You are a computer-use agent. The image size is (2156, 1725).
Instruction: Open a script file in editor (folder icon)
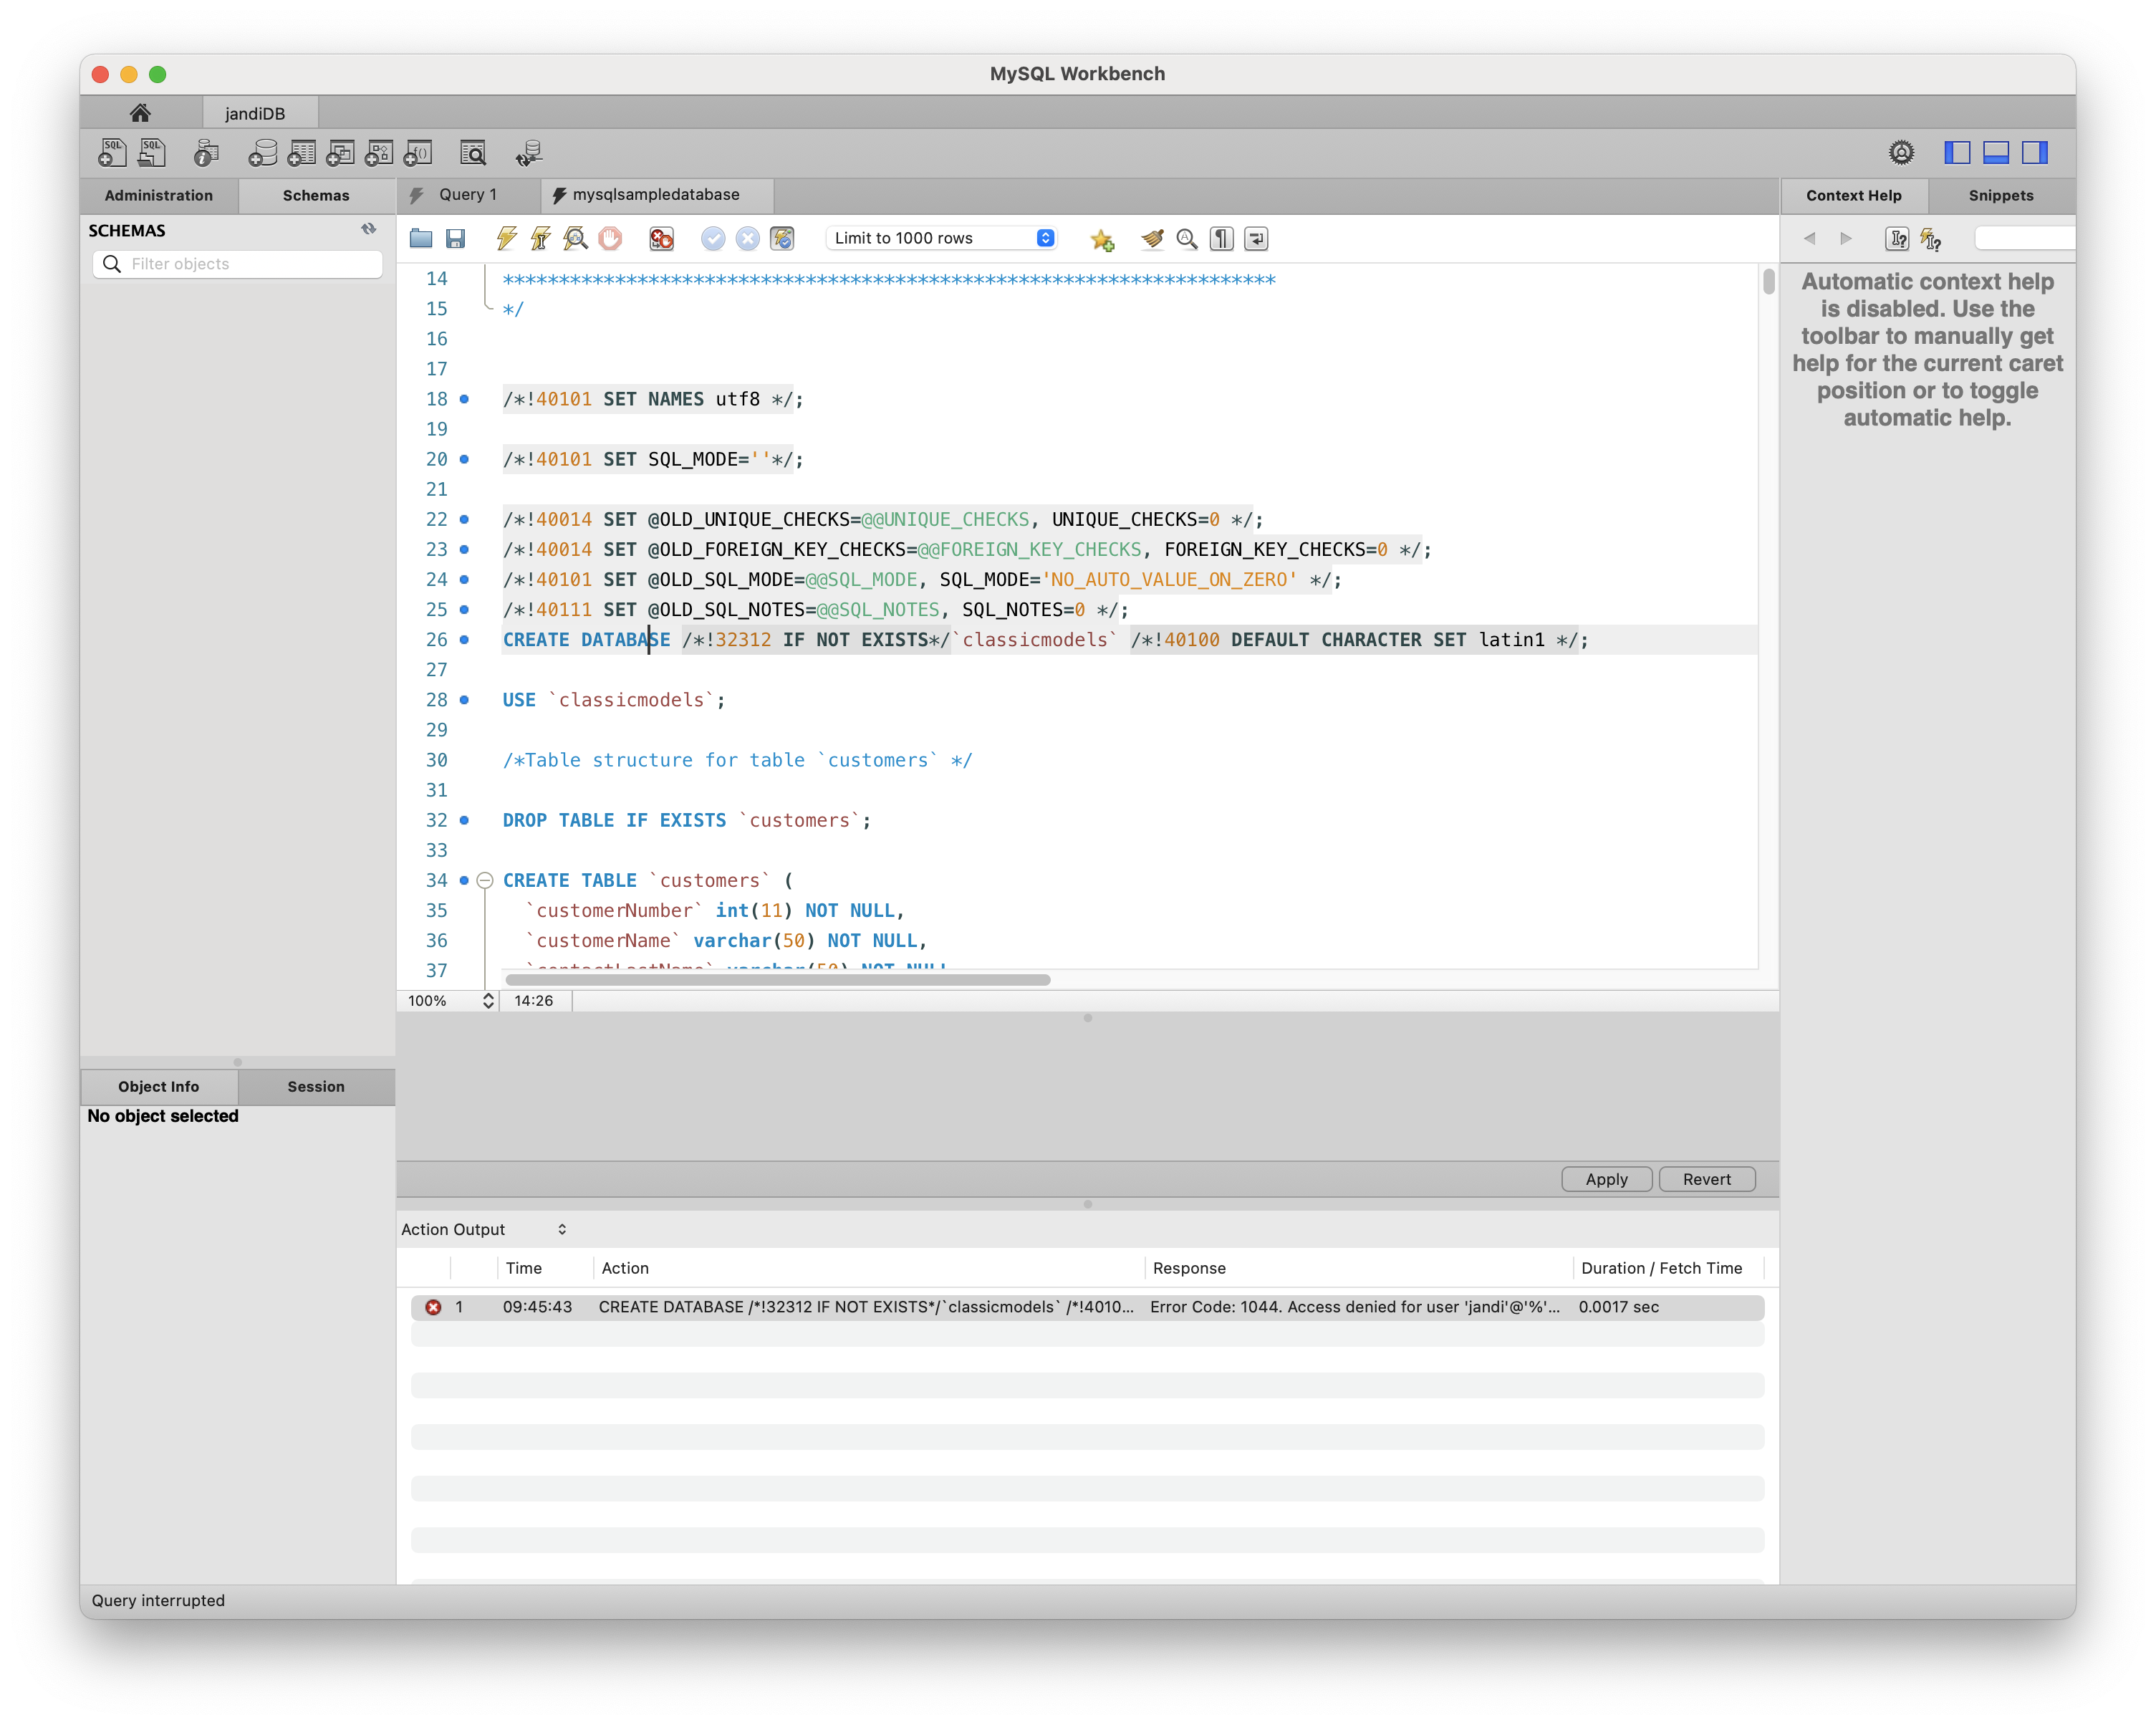421,238
